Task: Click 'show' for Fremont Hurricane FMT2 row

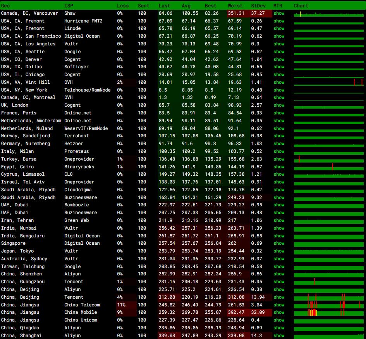Action: point(279,21)
